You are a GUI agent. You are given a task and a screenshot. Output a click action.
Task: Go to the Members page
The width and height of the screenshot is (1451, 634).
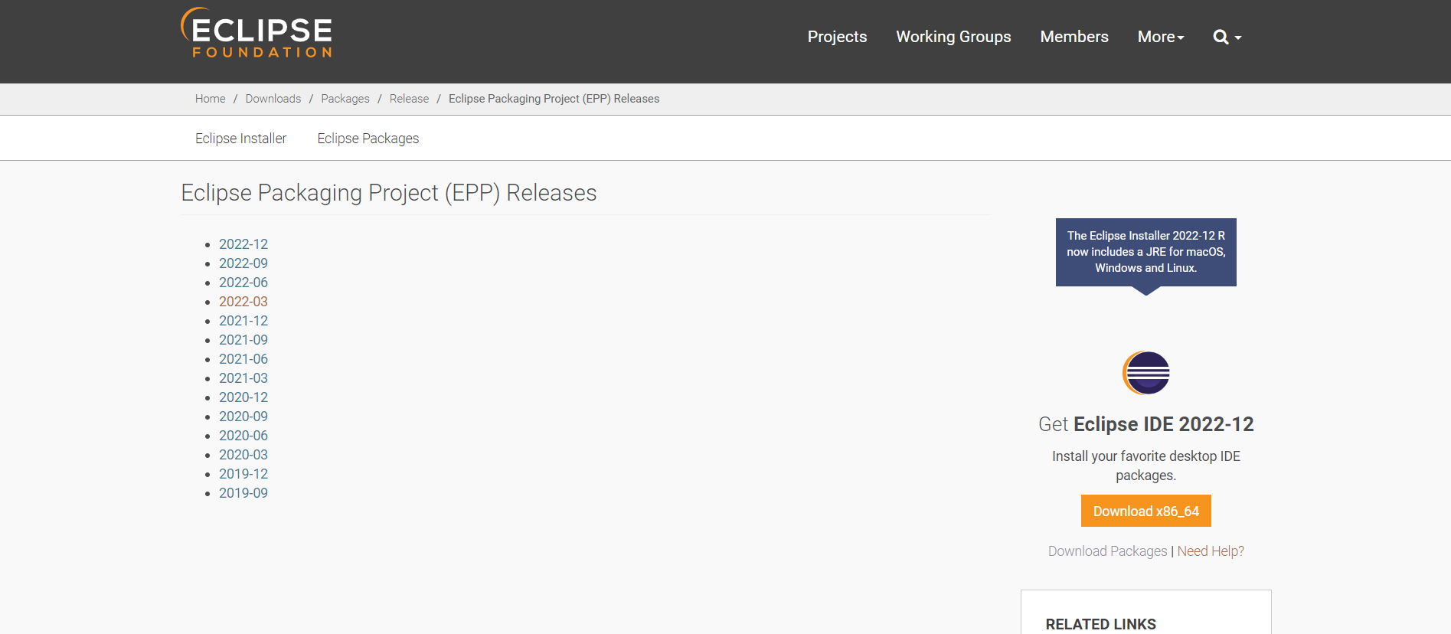[x=1074, y=37]
